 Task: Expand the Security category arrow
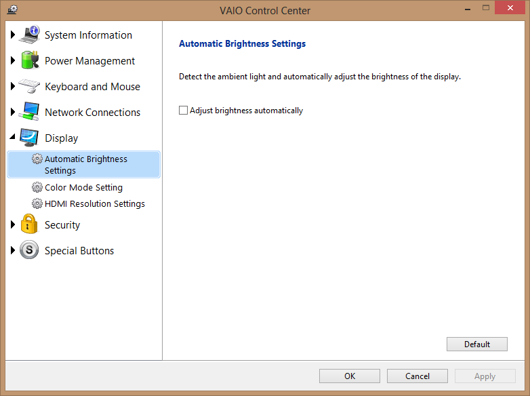[13, 224]
